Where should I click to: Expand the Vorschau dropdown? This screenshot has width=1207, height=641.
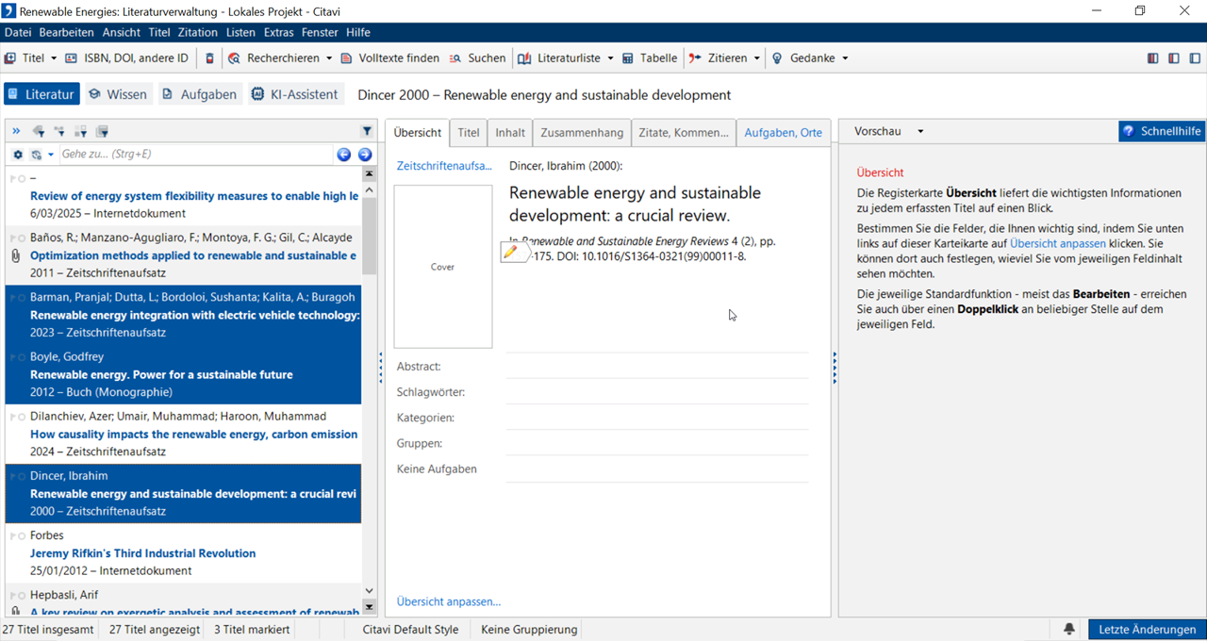tap(920, 132)
